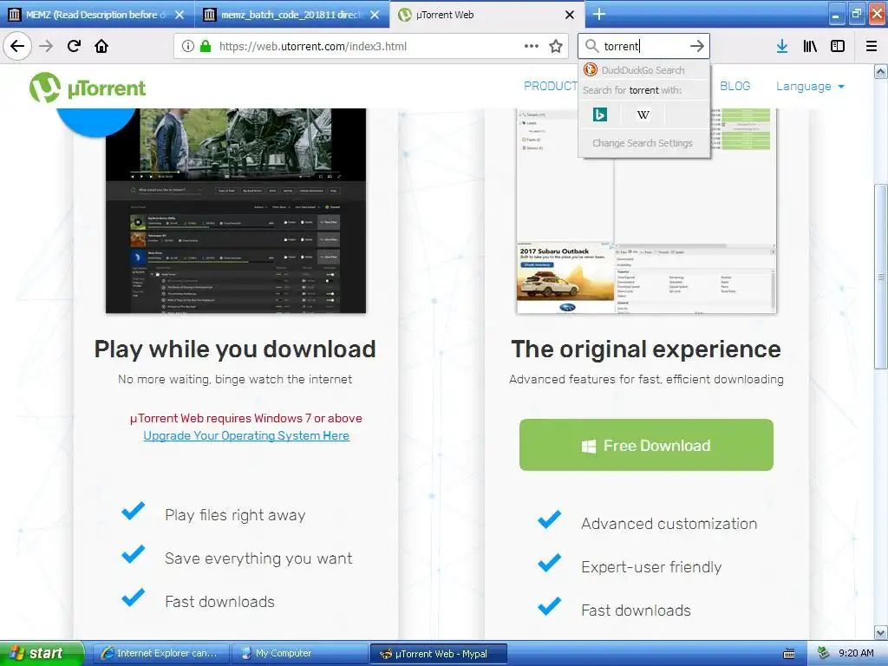This screenshot has width=888, height=666.
Task: Click the checkmark beside Play files right away
Action: [134, 511]
